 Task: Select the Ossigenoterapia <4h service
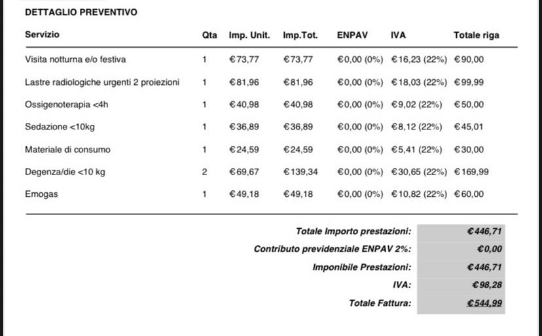click(66, 105)
